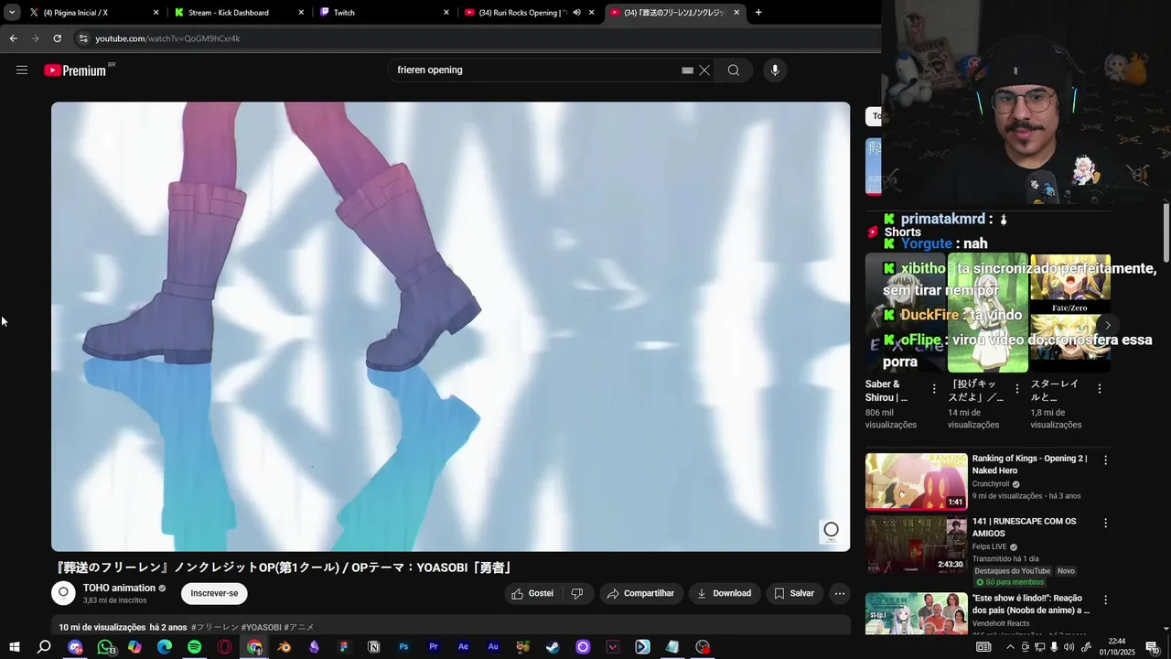View site information icon beside URL

[x=83, y=38]
